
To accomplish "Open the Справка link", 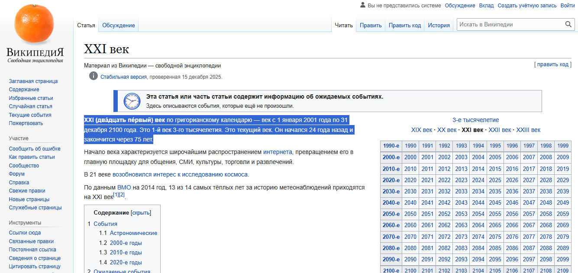I will (19, 183).
